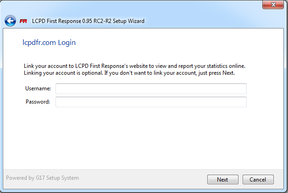Screen dimensions: 288x193
Task: Click the LCPD First Response Setup Wizard title
Action: click(88, 21)
